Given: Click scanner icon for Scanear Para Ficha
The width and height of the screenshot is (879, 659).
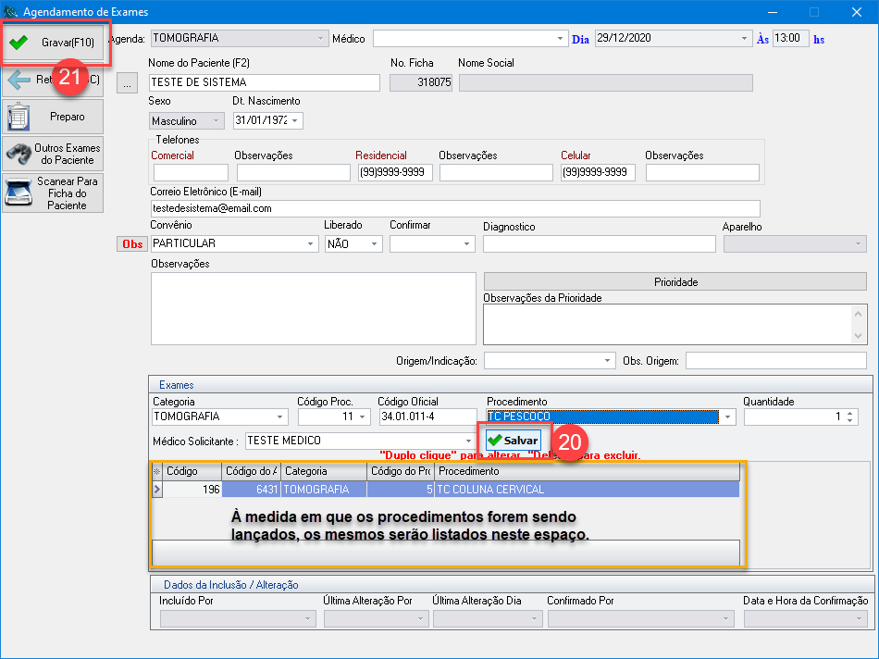Looking at the screenshot, I should click(19, 193).
